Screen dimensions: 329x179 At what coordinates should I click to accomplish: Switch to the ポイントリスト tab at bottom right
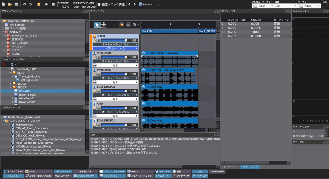coord(250,167)
